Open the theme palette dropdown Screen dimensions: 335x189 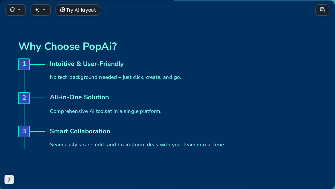pyautogui.click(x=15, y=10)
